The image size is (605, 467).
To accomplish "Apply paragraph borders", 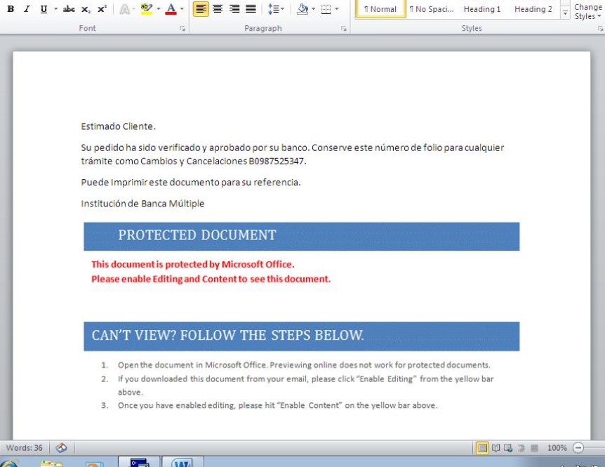I will (x=326, y=9).
